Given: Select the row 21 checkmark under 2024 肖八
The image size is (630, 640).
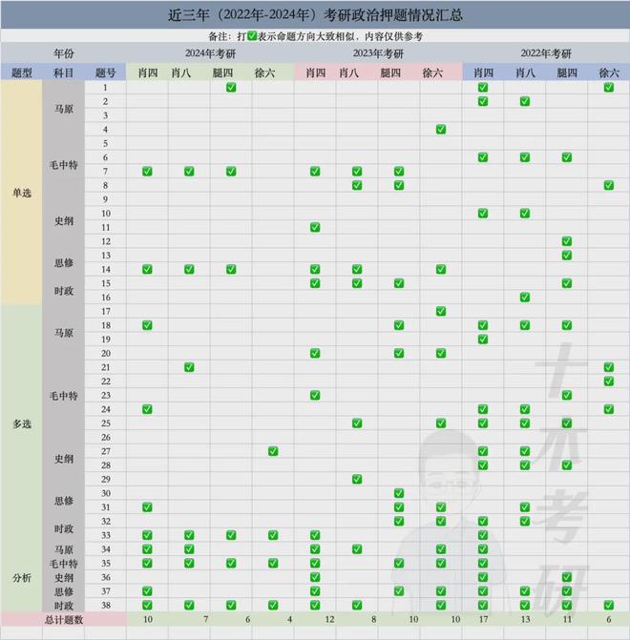Looking at the screenshot, I should [x=189, y=367].
